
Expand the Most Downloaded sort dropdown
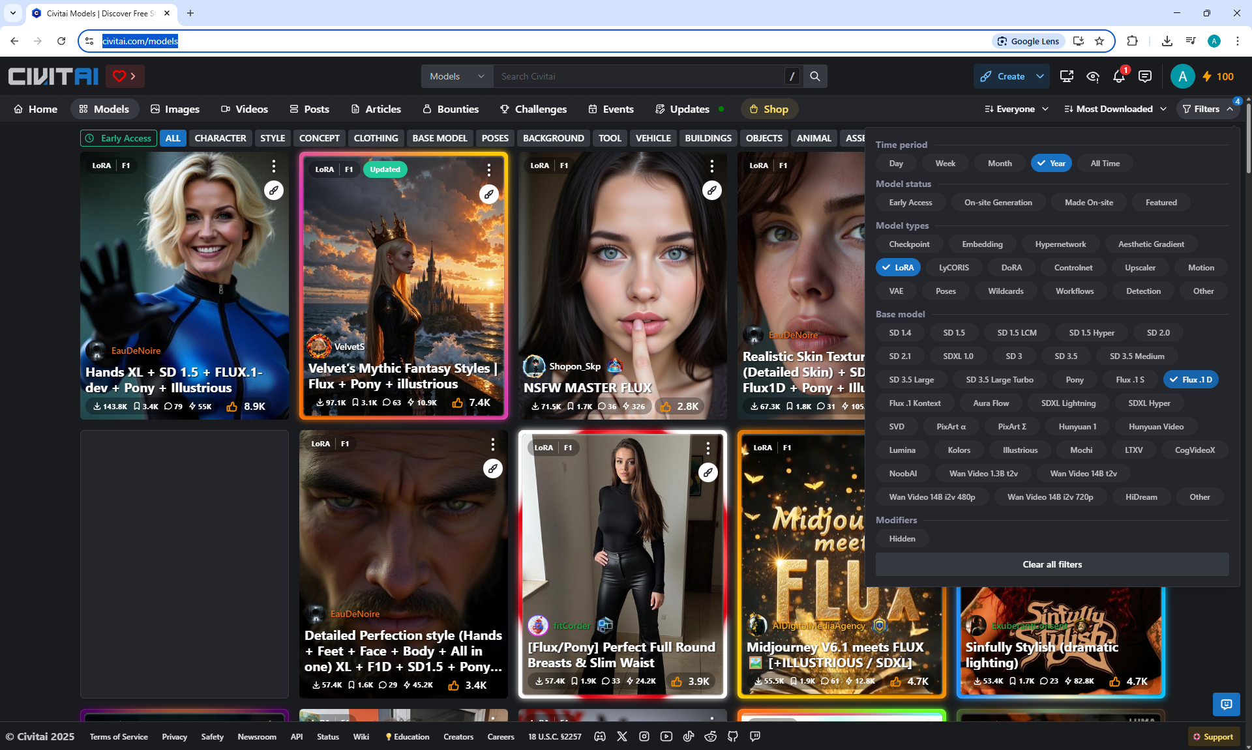tap(1115, 109)
